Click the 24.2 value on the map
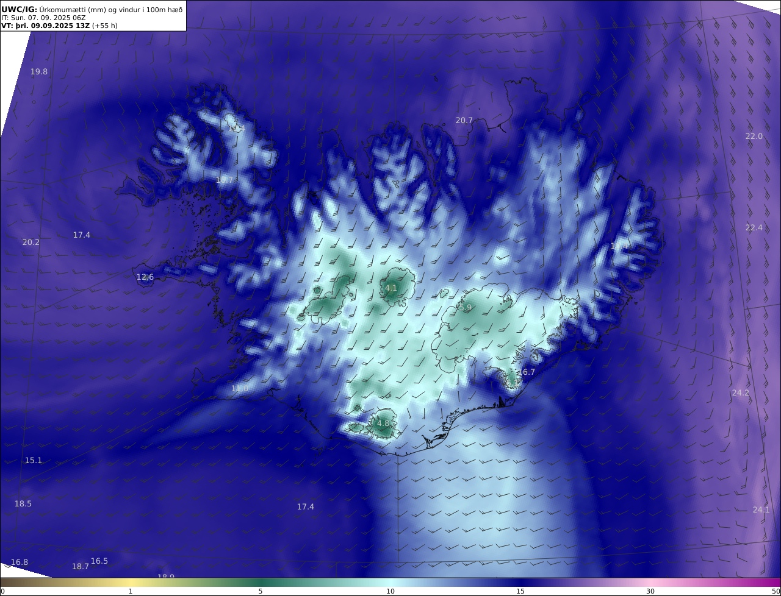 [x=741, y=393]
